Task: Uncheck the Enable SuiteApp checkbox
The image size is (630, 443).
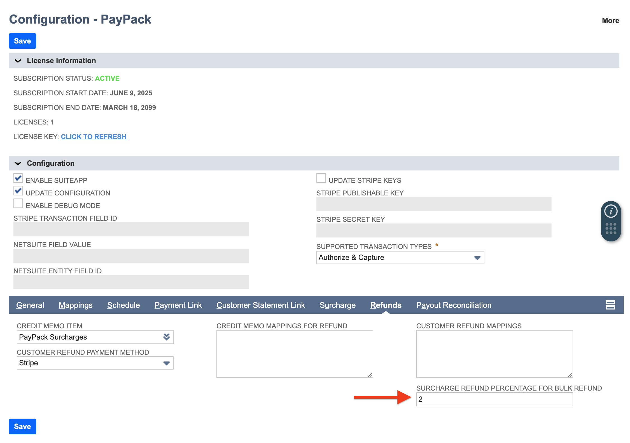Action: tap(18, 178)
